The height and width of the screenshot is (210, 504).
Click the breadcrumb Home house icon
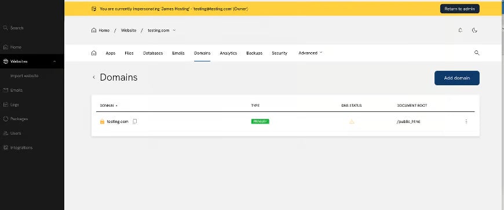point(94,30)
